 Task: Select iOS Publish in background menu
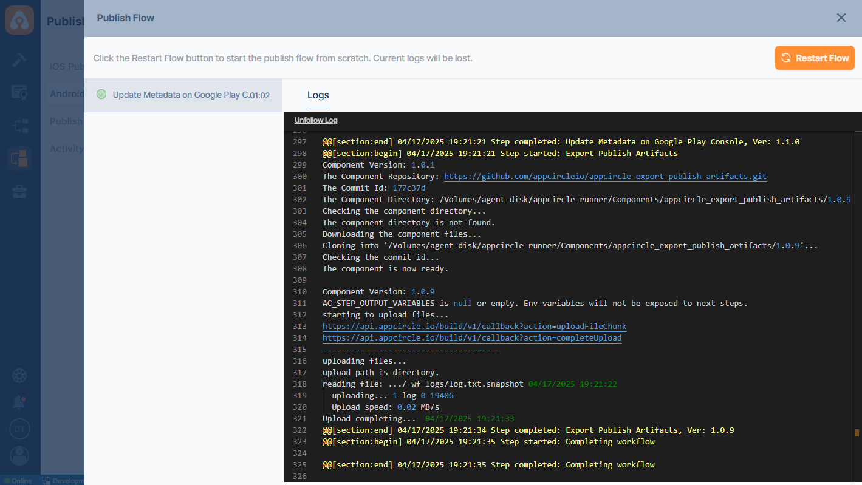click(67, 66)
